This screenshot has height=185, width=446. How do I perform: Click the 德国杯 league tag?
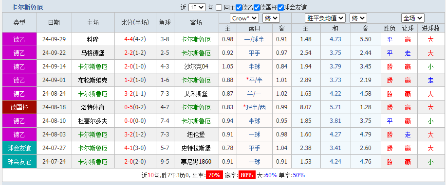(19, 107)
